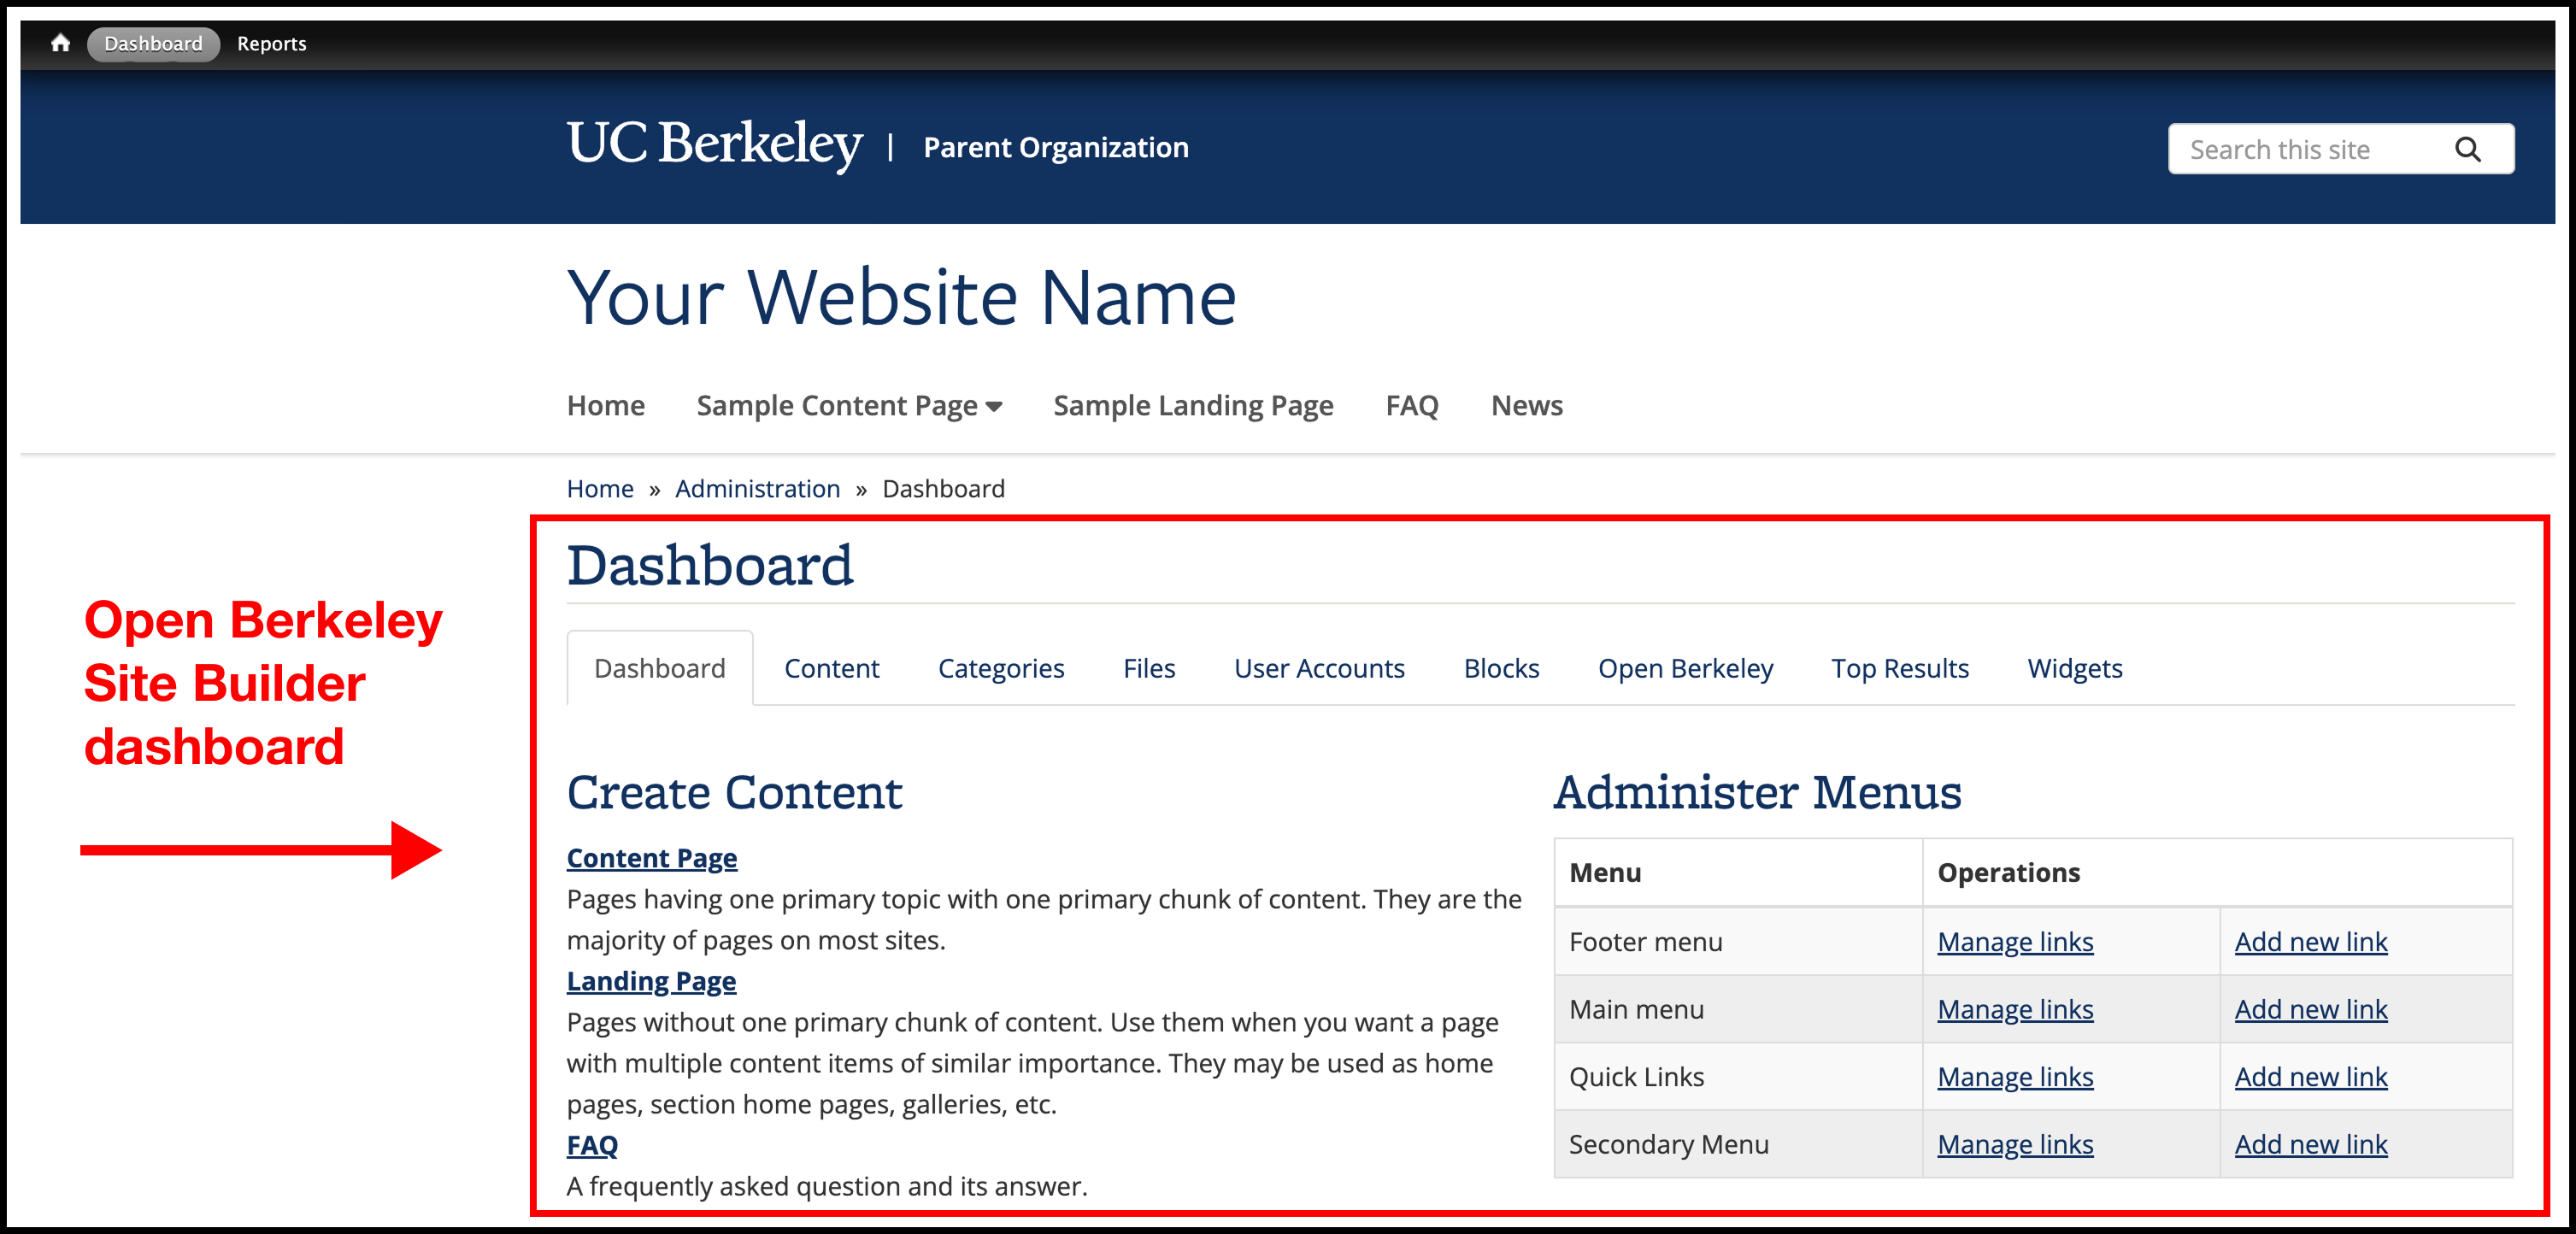Switch to the Content tab
The height and width of the screenshot is (1234, 2576).
[x=831, y=668]
